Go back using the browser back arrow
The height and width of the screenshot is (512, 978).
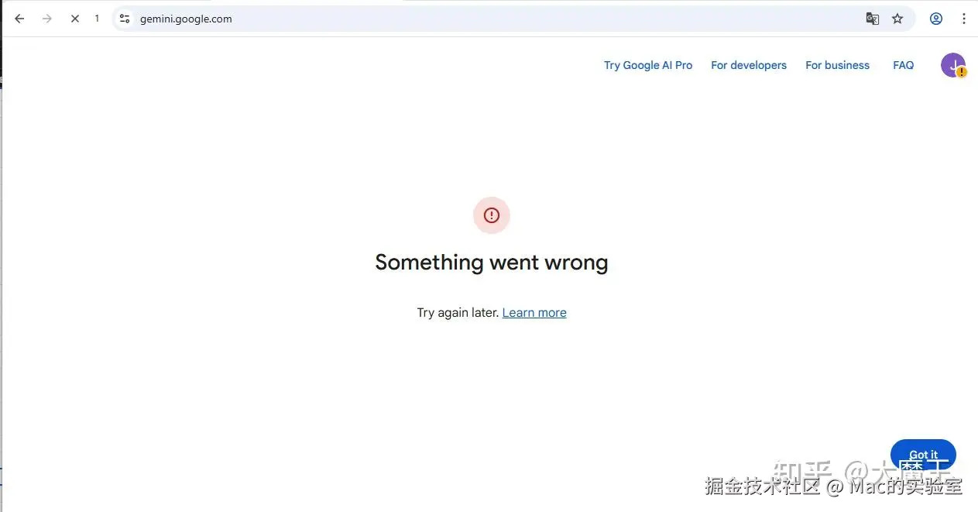19,19
